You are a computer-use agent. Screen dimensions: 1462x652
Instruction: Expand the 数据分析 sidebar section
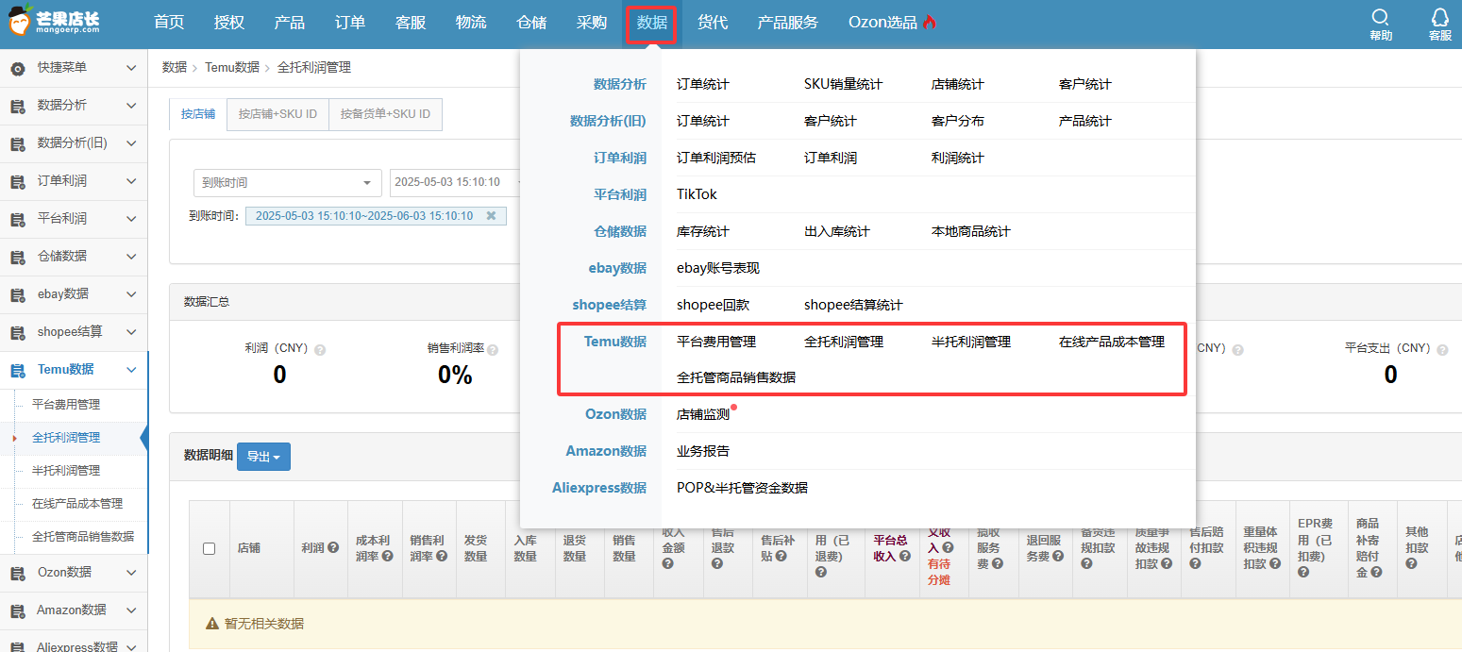coord(131,106)
